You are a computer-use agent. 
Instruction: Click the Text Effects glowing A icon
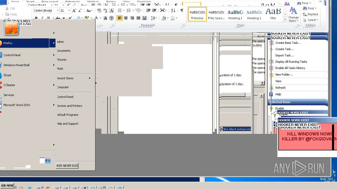click(x=78, y=18)
